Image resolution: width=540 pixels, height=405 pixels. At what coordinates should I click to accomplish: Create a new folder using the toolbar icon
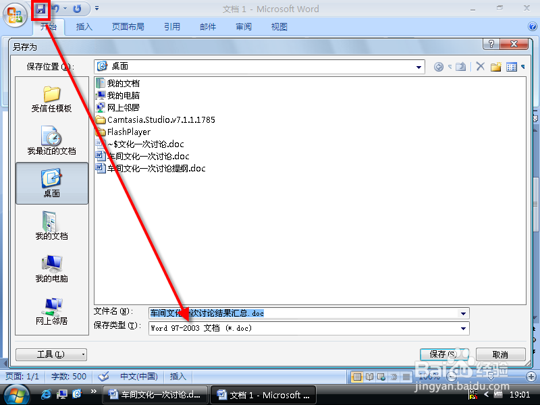495,66
